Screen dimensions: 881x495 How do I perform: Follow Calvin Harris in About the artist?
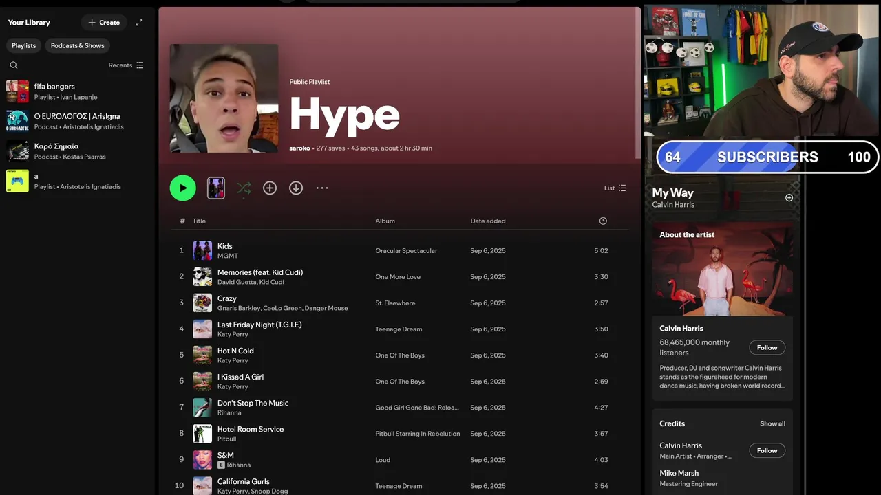[x=767, y=347]
